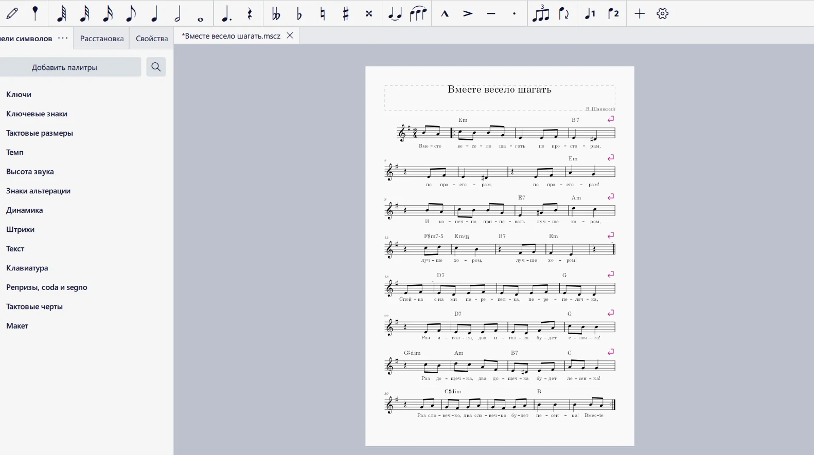814x455 pixels.
Task: Switch to the Расстановка tab
Action: pyautogui.click(x=102, y=39)
